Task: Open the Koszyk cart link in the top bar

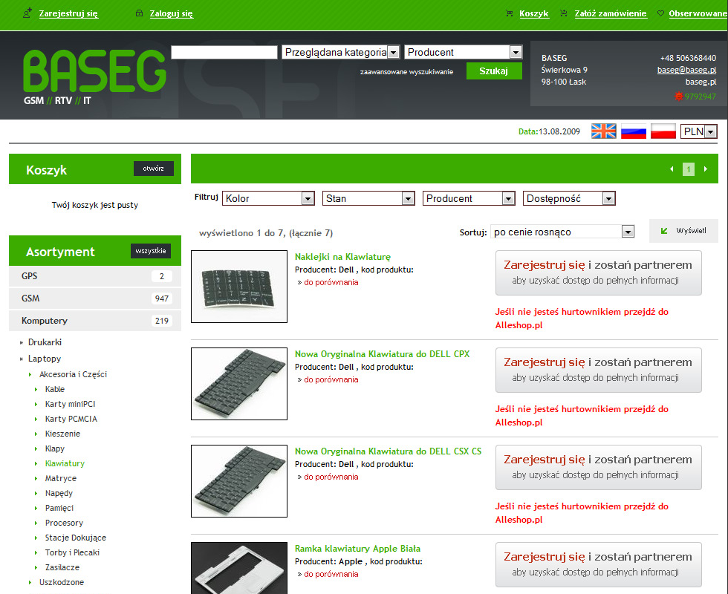Action: 533,13
